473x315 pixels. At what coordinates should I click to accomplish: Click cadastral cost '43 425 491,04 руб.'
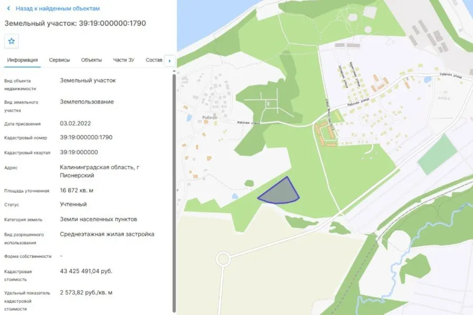[86, 271]
